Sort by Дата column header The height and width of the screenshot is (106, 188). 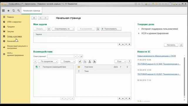[x=116, y=67]
